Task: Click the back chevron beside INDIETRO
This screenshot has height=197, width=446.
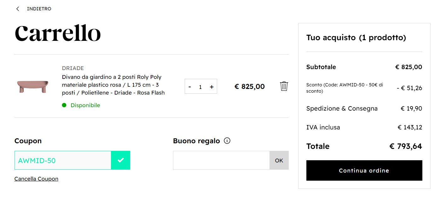Action: point(18,8)
